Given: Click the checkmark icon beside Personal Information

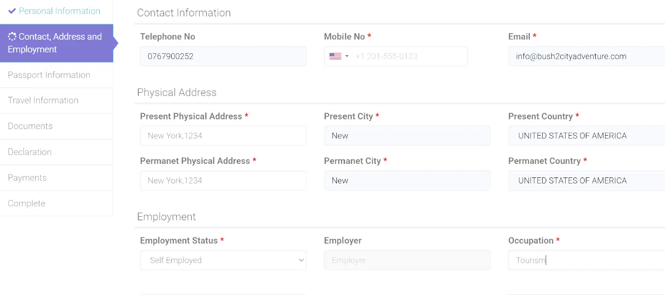Looking at the screenshot, I should (x=12, y=11).
